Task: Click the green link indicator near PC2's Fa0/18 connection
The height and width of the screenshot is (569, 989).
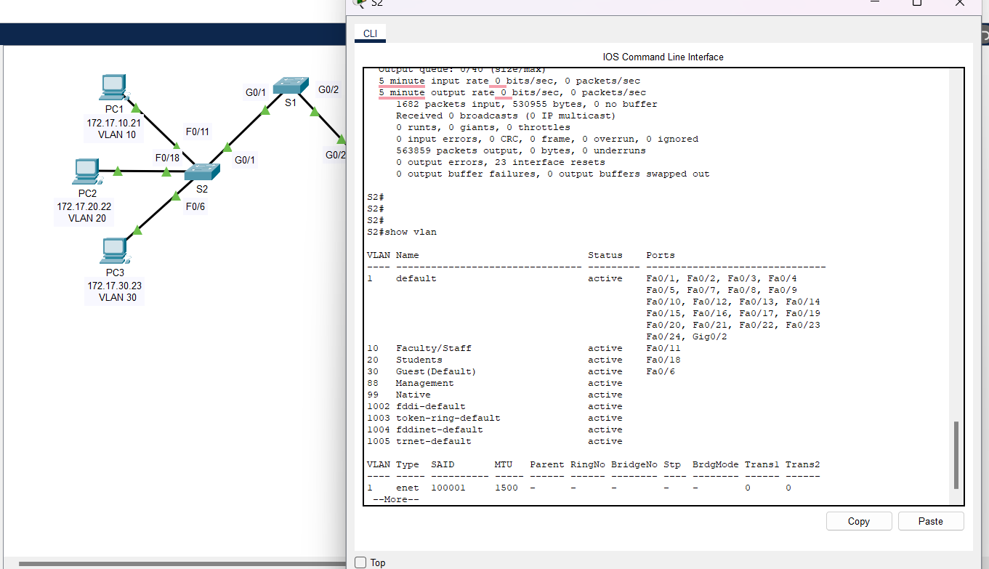Action: click(x=166, y=172)
